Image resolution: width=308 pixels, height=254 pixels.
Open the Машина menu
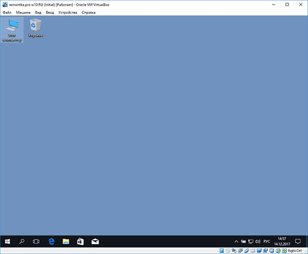click(23, 12)
